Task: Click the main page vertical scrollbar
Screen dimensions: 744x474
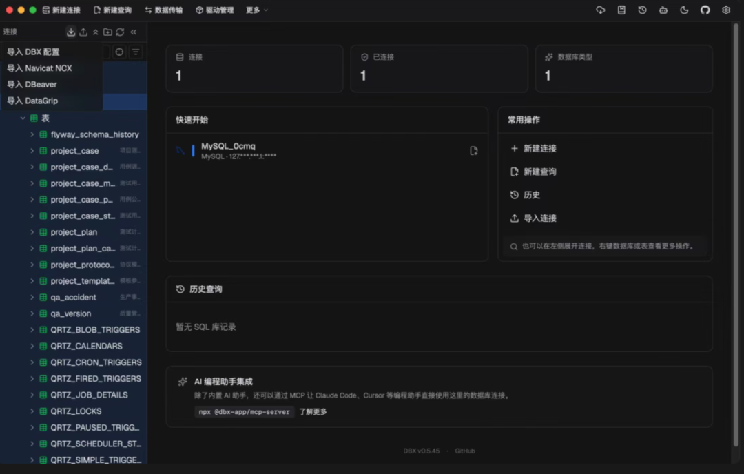Action: tap(736, 235)
